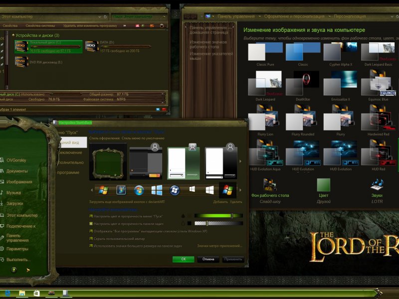399x299 pixels.
Task: Switch to details view icon in Explorer status bar
Action: [x=158, y=109]
